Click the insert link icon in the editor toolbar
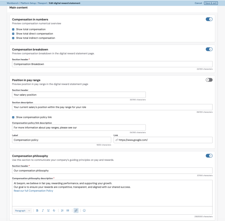 click(x=76, y=211)
